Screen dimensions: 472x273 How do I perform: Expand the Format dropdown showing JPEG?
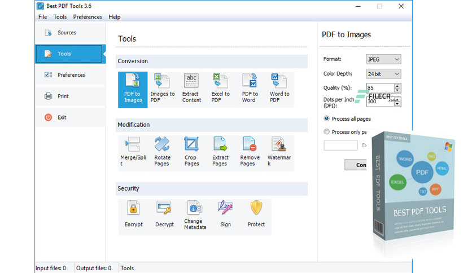point(383,59)
